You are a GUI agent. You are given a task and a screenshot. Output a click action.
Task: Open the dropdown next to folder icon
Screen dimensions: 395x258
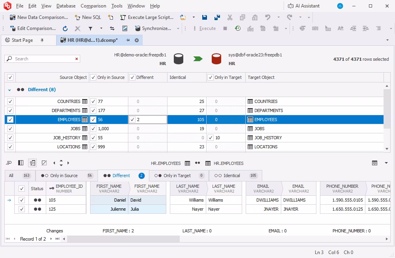[x=194, y=17]
